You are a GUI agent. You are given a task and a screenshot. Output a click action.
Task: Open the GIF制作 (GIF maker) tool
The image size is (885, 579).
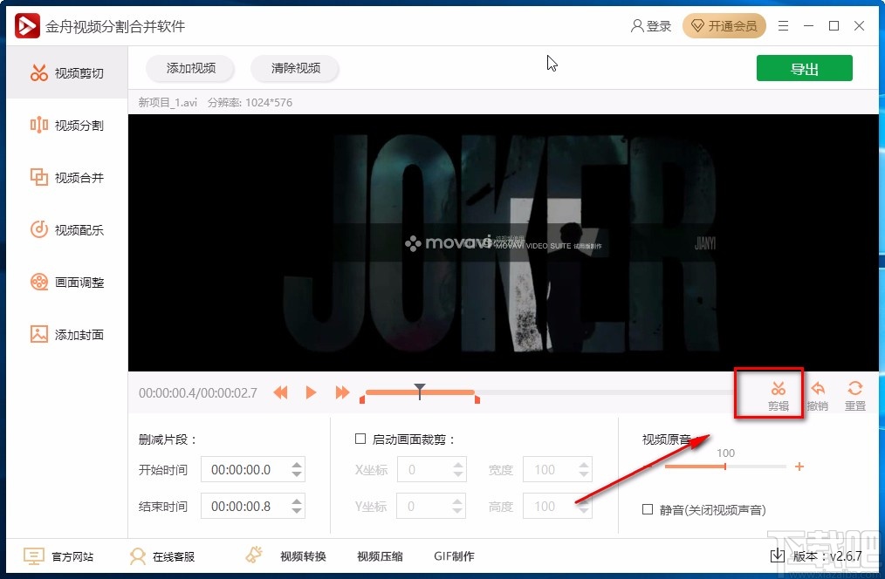pyautogui.click(x=454, y=556)
